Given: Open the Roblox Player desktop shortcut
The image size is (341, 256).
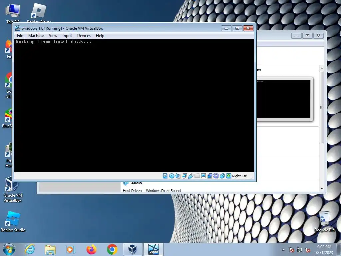Looking at the screenshot, I should click(x=39, y=13).
